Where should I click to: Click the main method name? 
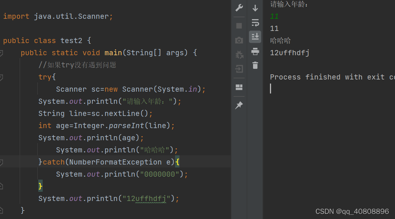(x=113, y=53)
